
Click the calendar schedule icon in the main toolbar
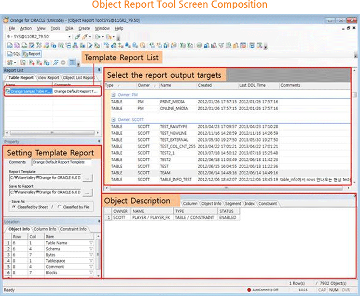click(243, 45)
